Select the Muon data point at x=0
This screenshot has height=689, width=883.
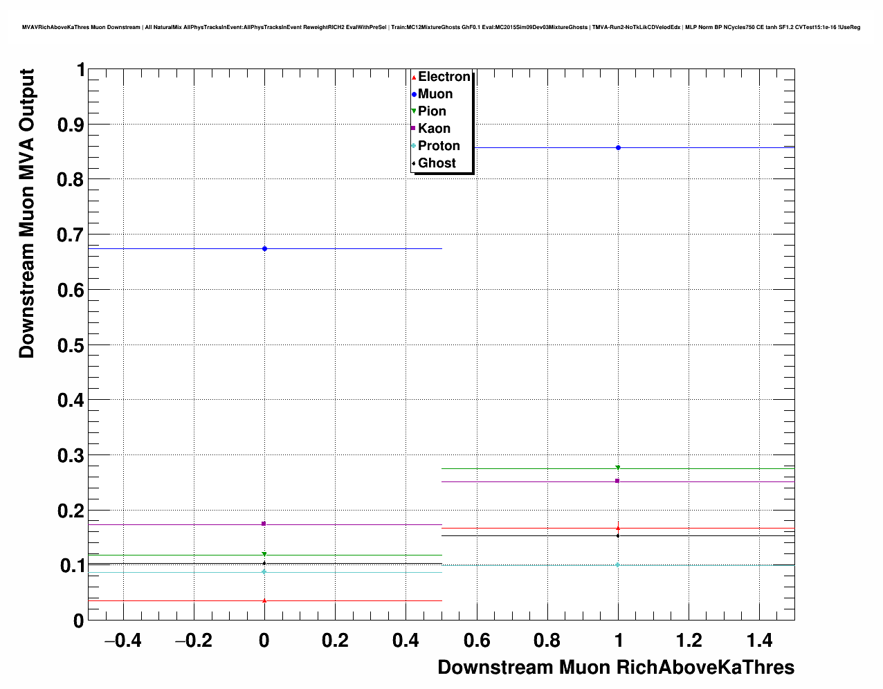tap(264, 248)
